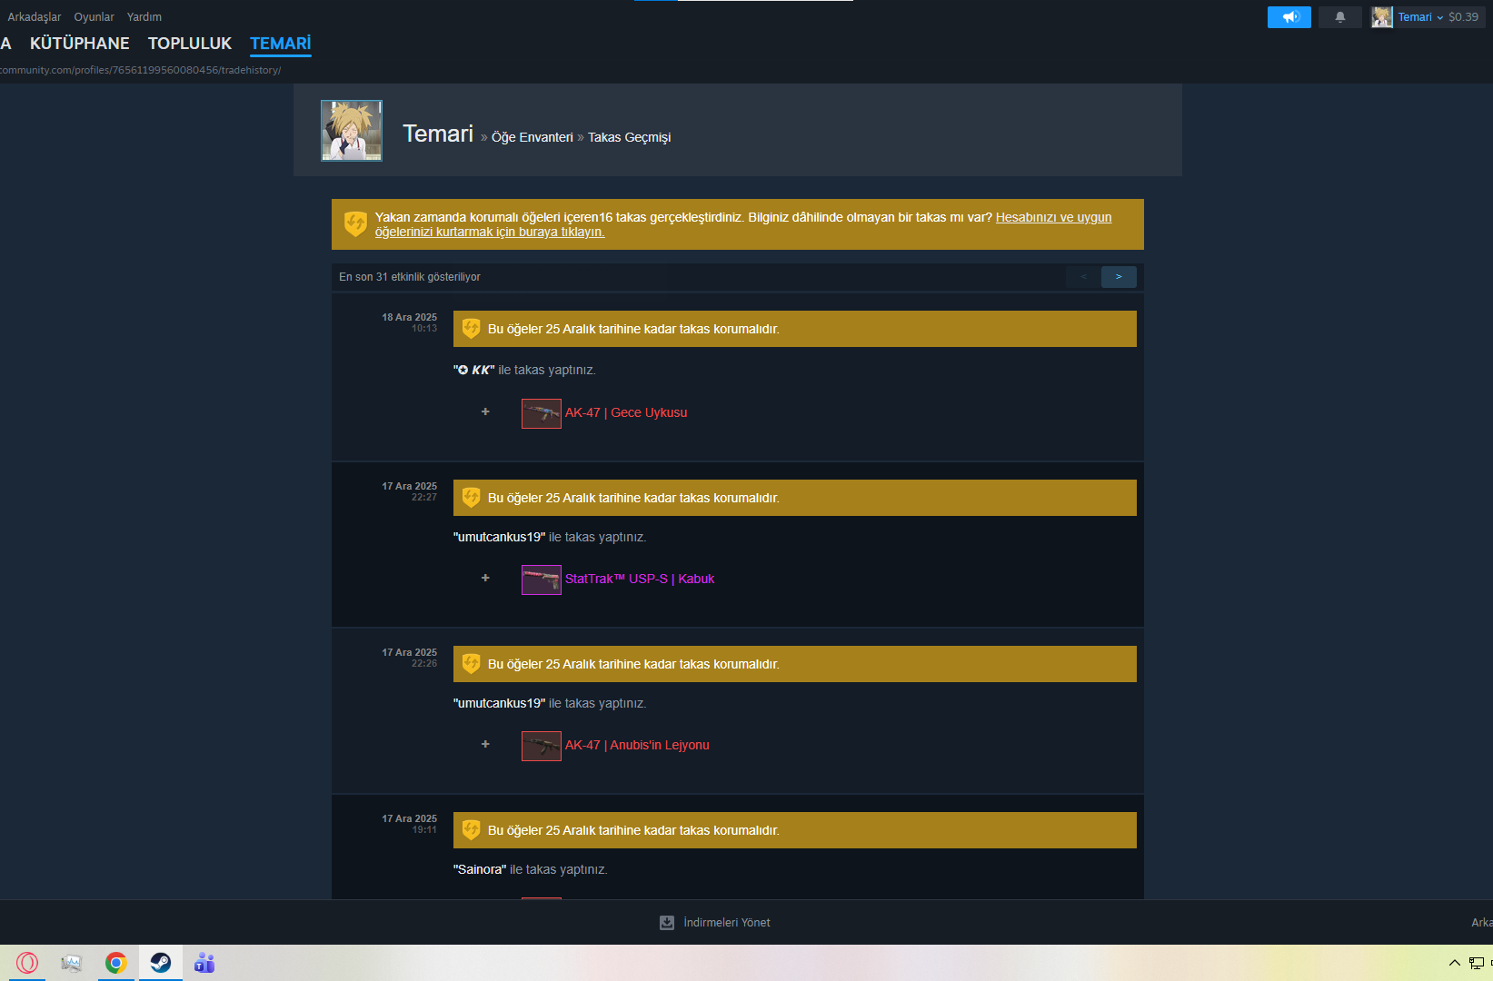Switch to the KÜTÜPHANE tab
This screenshot has width=1493, height=981.
[x=80, y=44]
